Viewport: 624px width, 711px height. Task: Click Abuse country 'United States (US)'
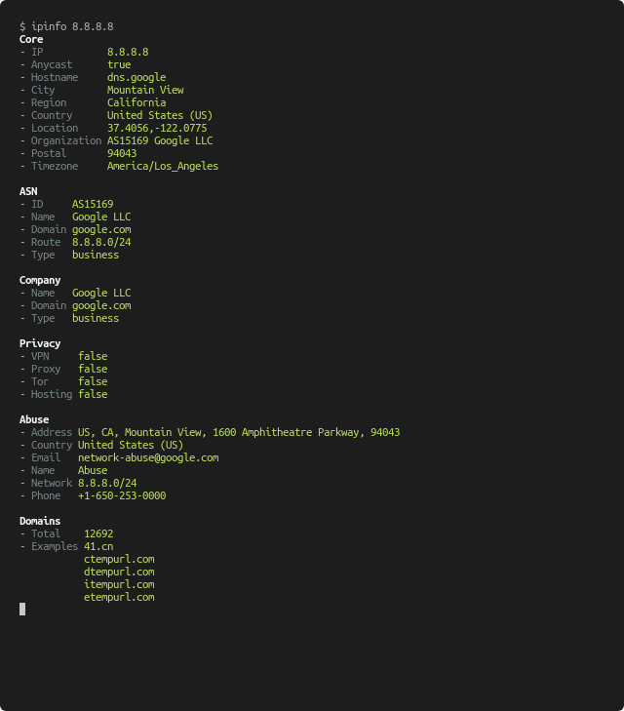click(131, 446)
